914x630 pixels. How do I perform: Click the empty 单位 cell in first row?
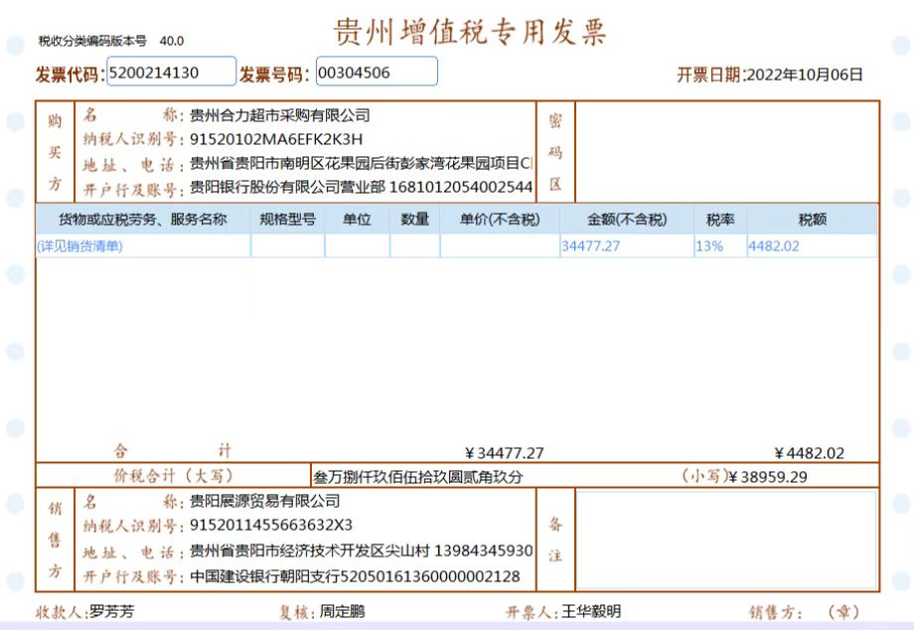tap(357, 246)
